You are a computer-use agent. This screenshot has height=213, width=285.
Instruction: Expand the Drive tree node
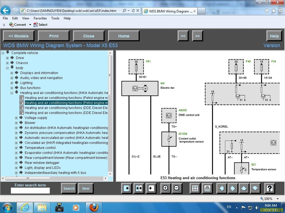pos(7,58)
